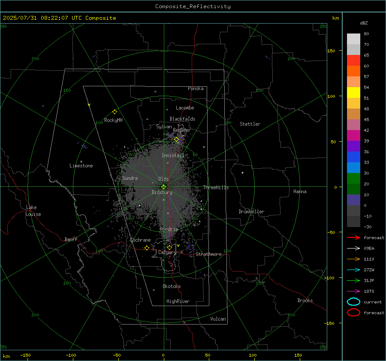This screenshot has height=361, width=386.
Task: Click the Stettler label
Action: pyautogui.click(x=250, y=124)
